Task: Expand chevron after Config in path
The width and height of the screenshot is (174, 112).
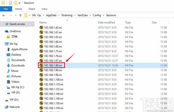Action: [103, 15]
